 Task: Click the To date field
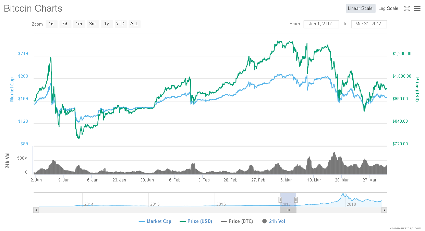pyautogui.click(x=369, y=24)
